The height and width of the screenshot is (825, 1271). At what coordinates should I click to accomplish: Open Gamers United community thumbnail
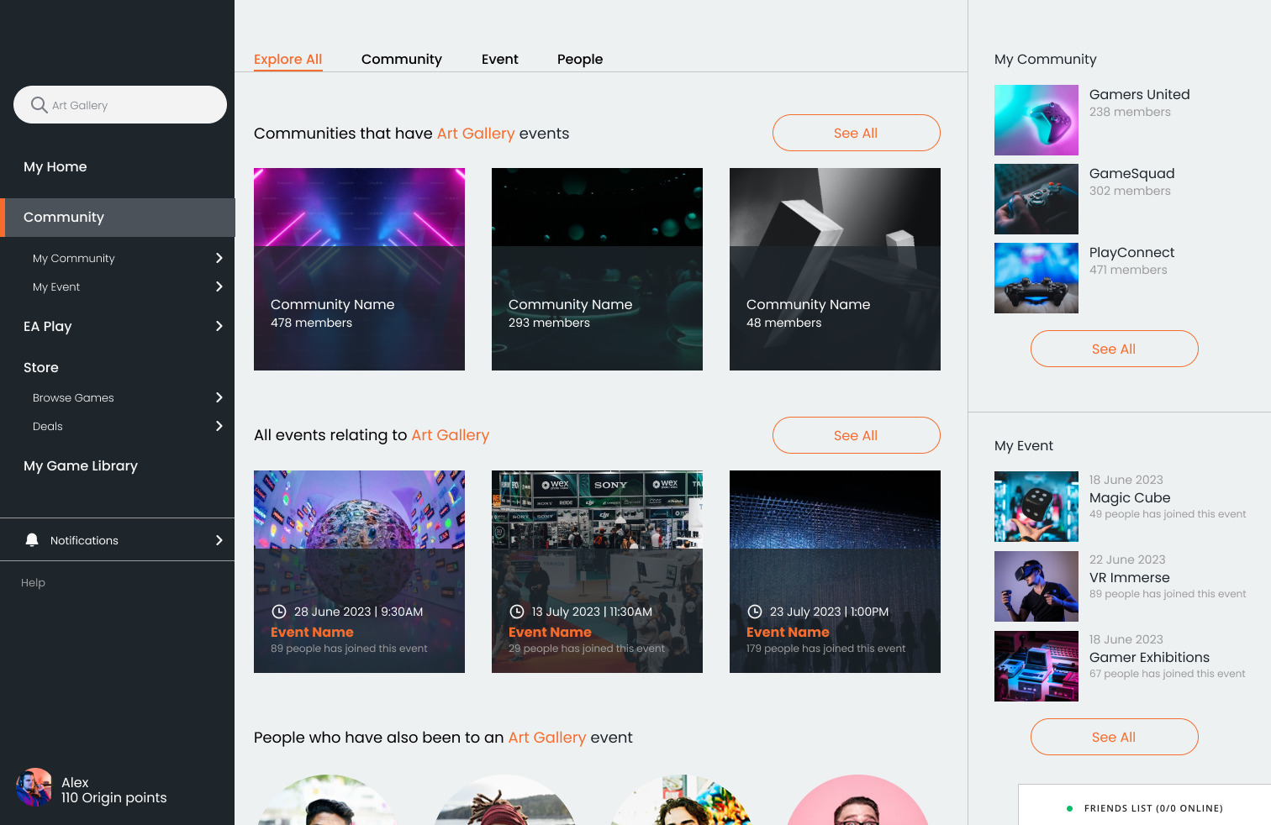coord(1036,120)
